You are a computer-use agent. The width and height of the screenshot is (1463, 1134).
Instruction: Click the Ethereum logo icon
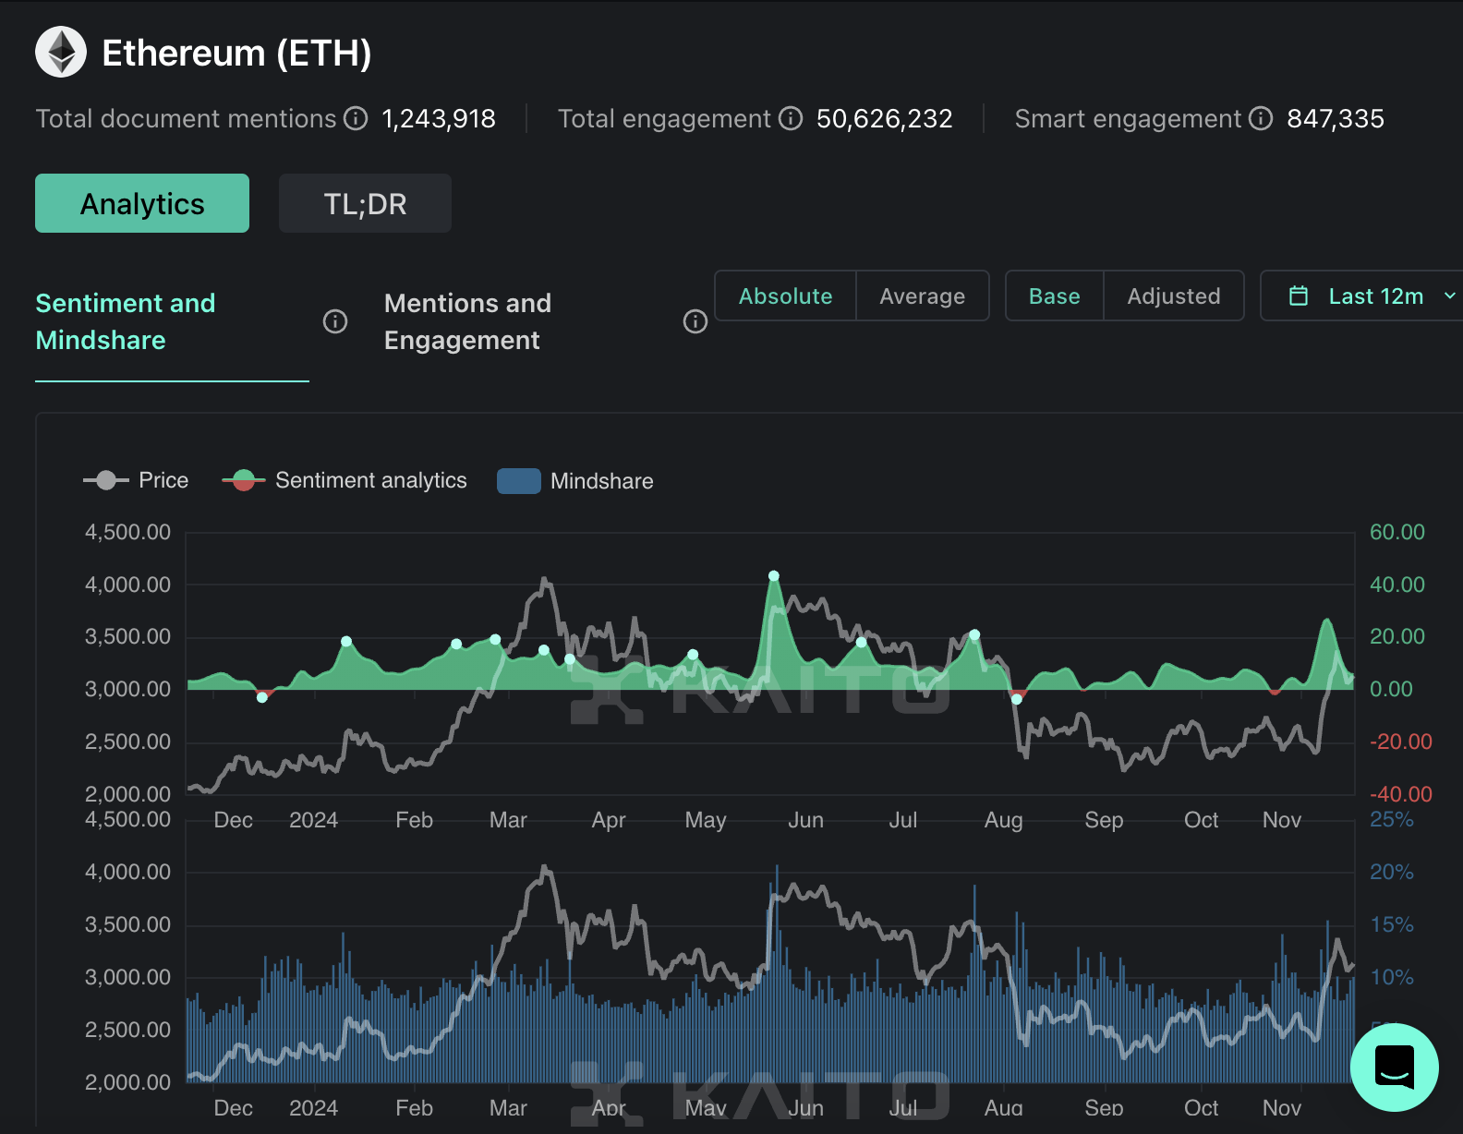[x=61, y=52]
